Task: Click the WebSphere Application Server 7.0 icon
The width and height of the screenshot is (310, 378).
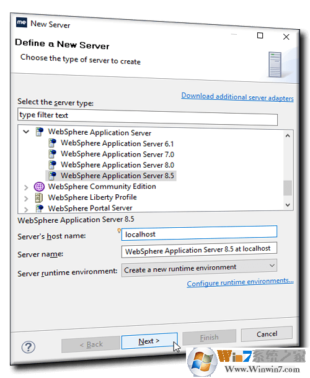Action: click(x=52, y=153)
